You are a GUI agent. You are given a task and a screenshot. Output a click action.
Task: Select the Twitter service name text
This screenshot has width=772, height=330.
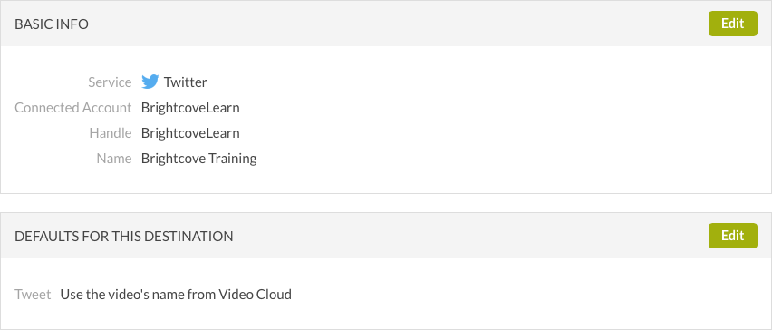(x=185, y=82)
